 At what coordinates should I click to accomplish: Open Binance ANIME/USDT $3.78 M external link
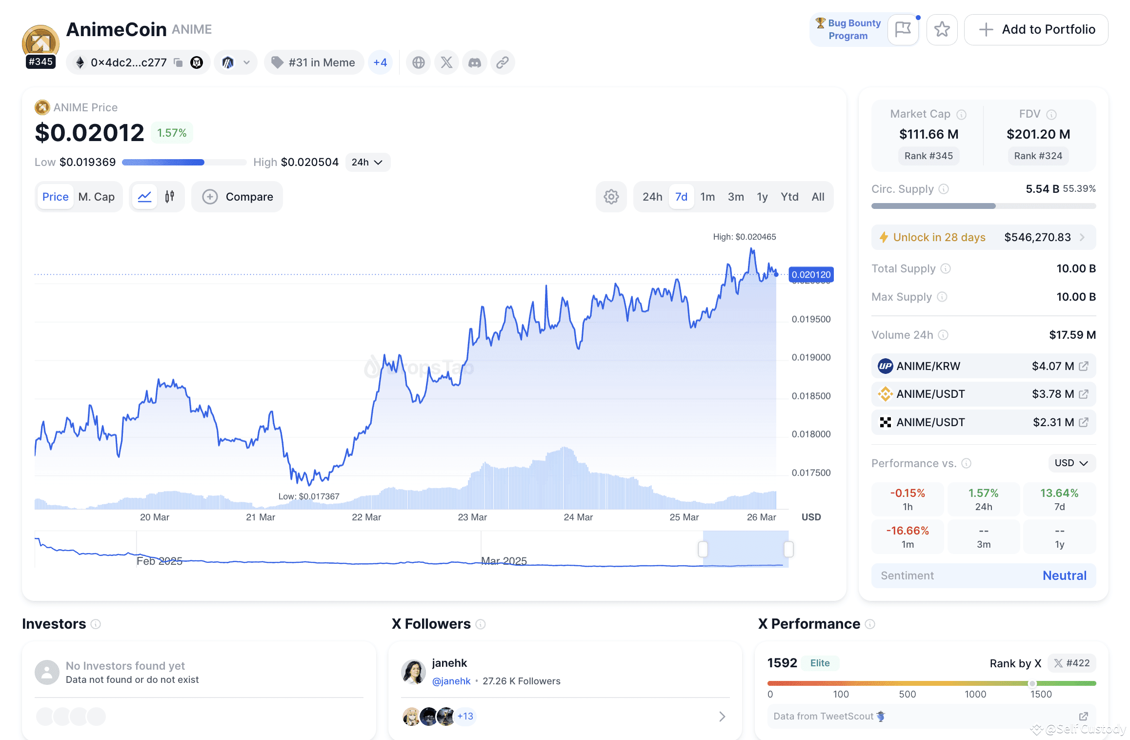click(x=1084, y=394)
